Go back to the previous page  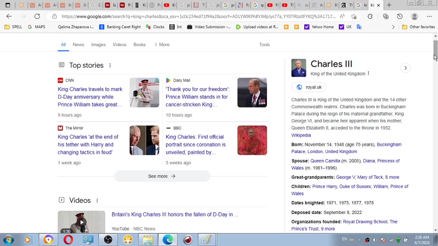tap(9, 16)
